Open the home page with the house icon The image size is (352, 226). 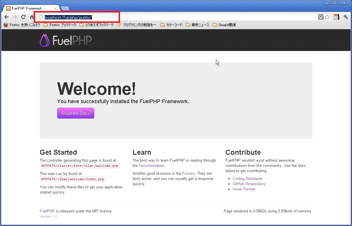click(x=32, y=17)
